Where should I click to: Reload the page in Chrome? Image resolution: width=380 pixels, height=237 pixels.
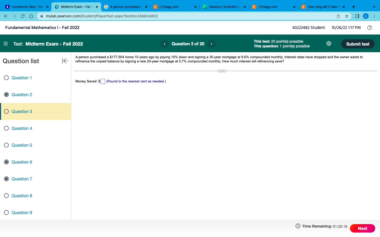(23, 16)
